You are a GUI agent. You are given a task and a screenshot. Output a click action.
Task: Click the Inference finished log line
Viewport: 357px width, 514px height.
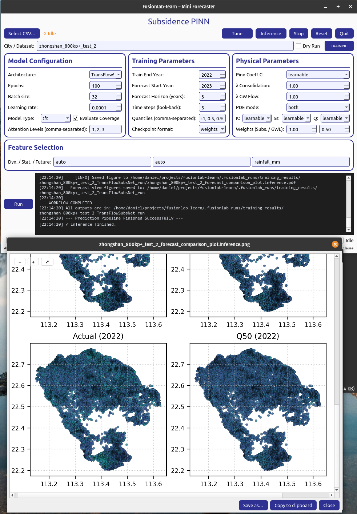pyautogui.click(x=77, y=224)
